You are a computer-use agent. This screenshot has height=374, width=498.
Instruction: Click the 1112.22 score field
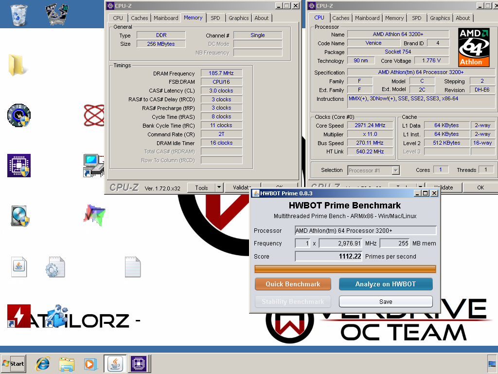(328, 256)
